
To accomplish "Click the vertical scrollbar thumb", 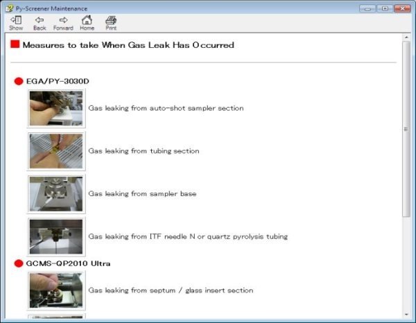I will [406, 128].
